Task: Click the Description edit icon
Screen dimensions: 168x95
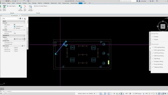Action: click(14, 25)
